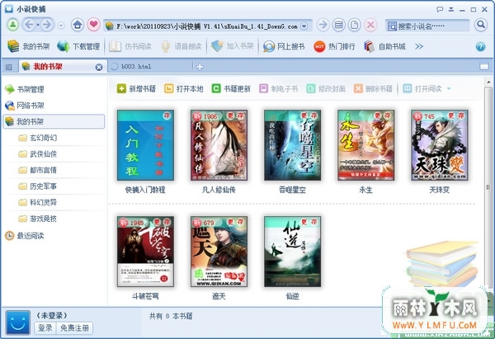Click 制电子书 make ebook button

(x=278, y=89)
